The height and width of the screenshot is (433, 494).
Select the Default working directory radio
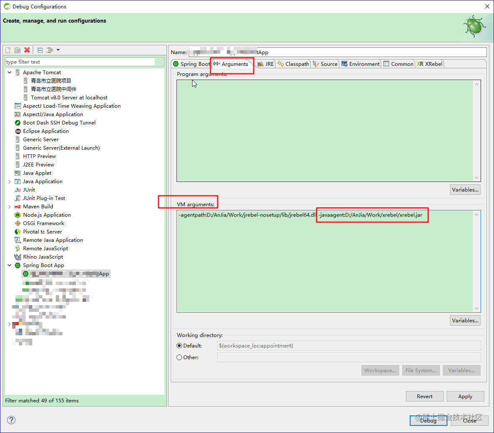click(x=179, y=346)
